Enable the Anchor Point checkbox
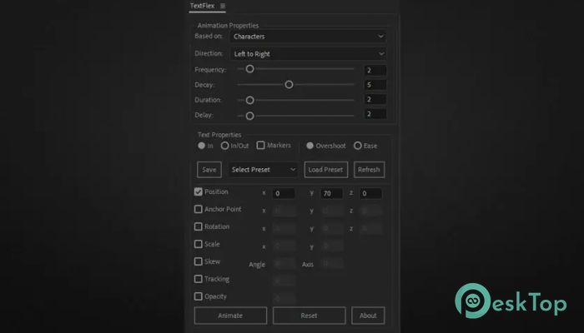This screenshot has width=584, height=333. point(199,209)
